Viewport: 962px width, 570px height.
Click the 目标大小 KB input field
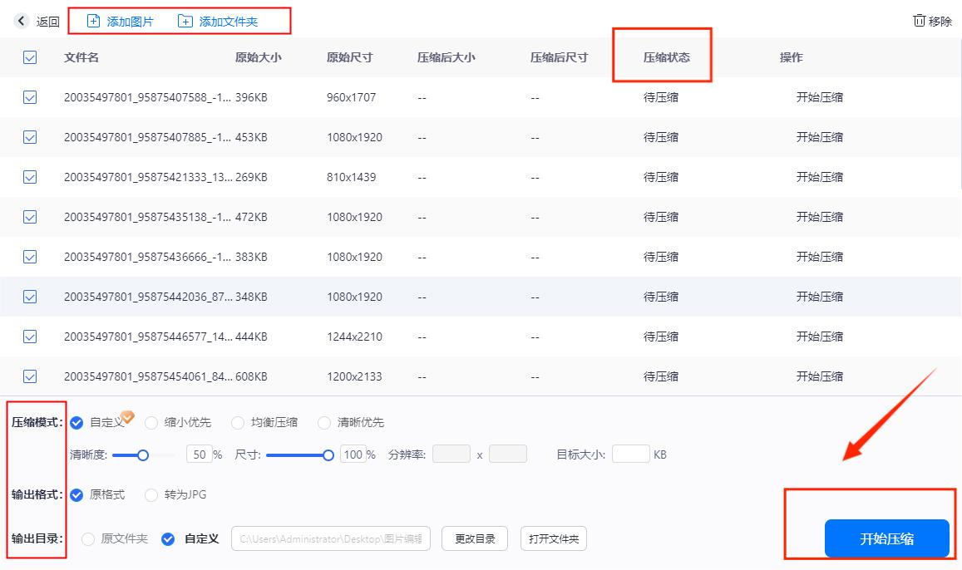630,454
